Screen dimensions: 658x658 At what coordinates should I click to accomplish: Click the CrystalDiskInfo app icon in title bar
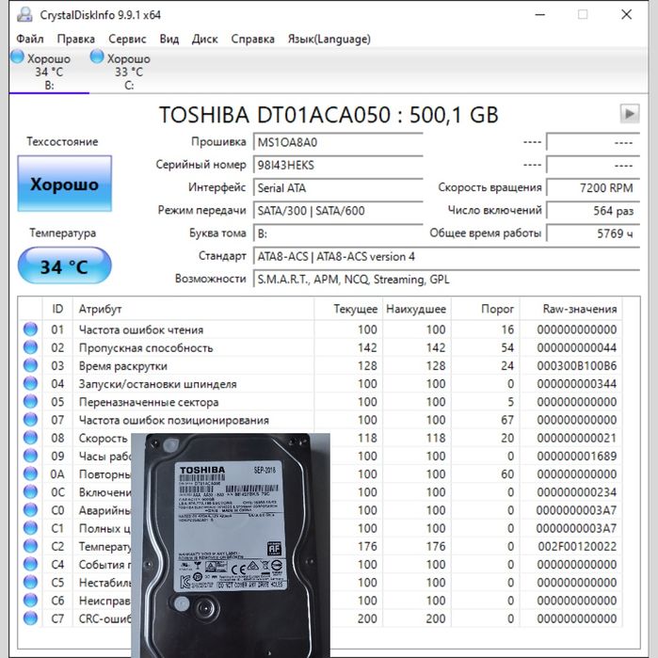click(x=24, y=15)
